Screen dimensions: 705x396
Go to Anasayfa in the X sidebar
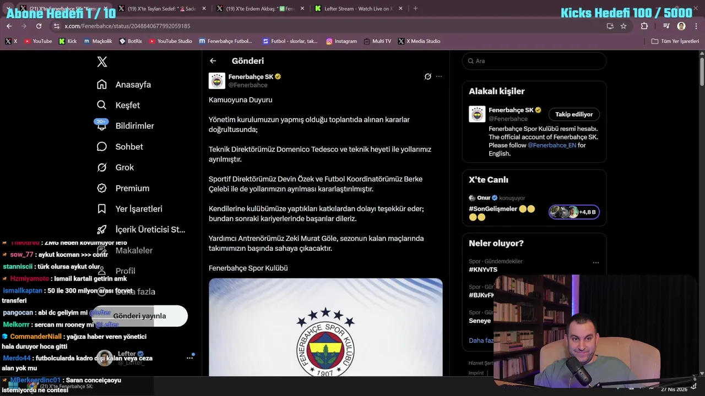point(124,85)
